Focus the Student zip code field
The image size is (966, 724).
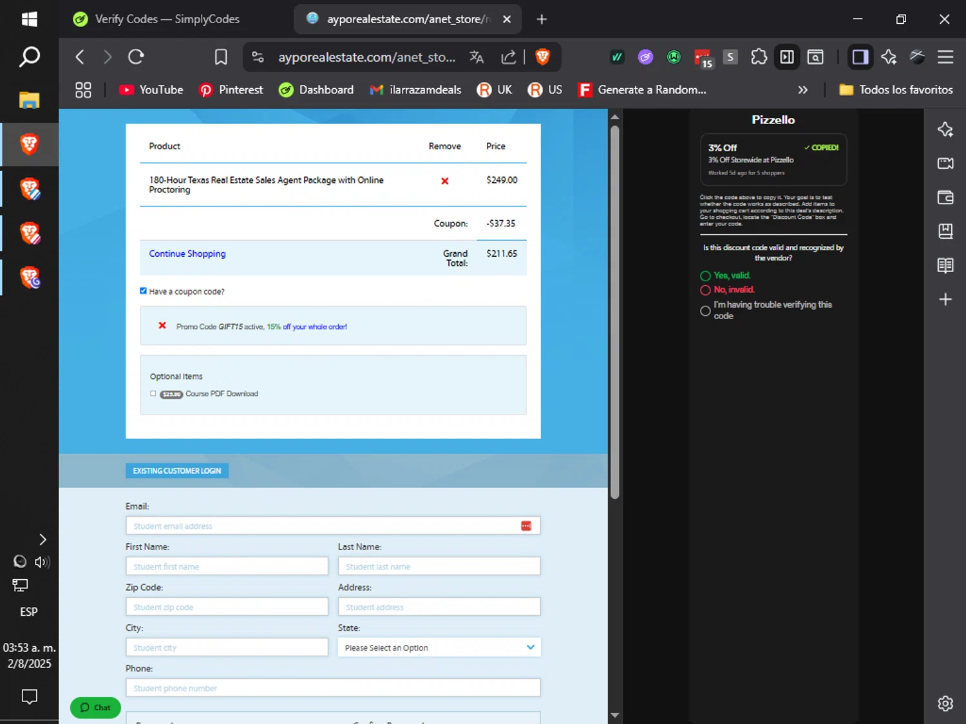(x=227, y=607)
